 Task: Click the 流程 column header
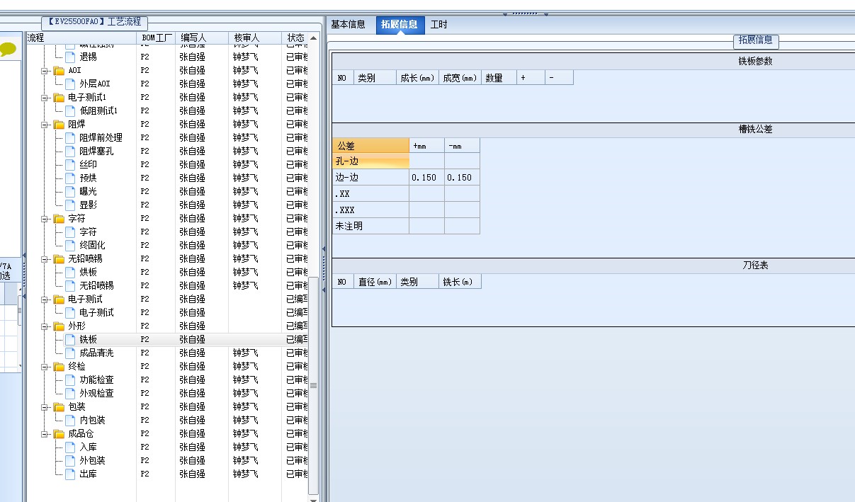[x=81, y=38]
